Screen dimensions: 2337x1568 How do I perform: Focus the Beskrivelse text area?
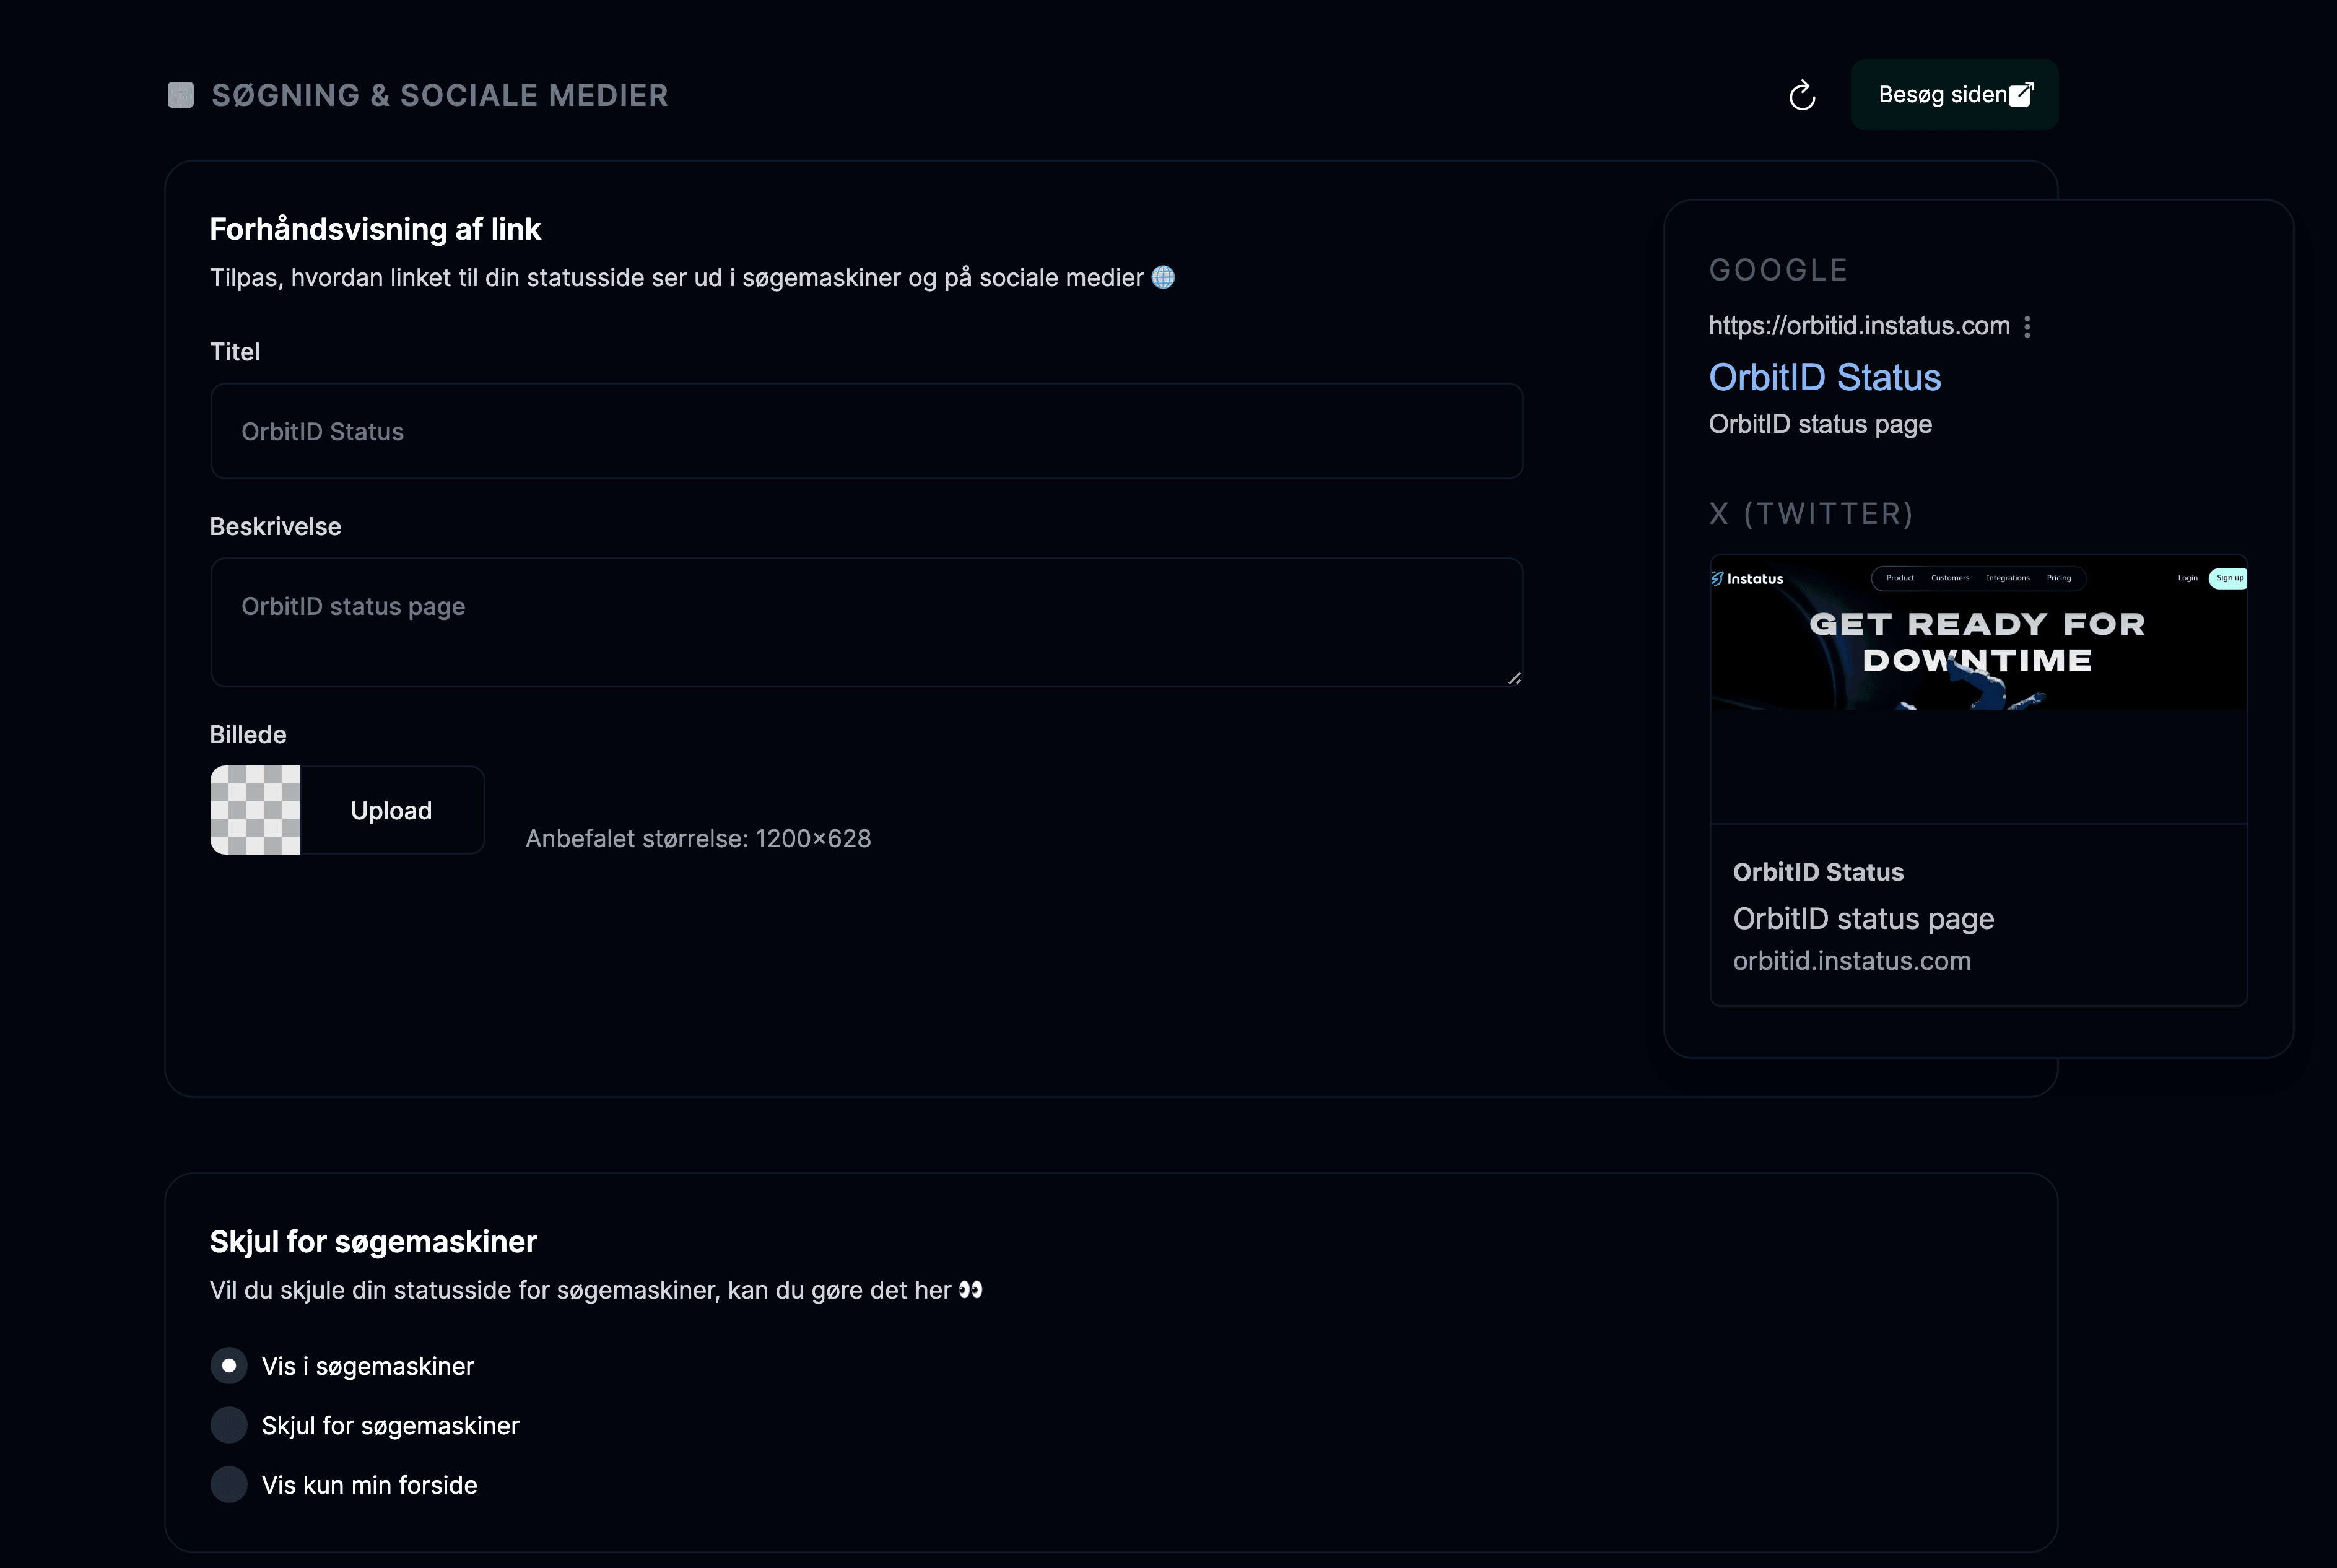pyautogui.click(x=867, y=622)
